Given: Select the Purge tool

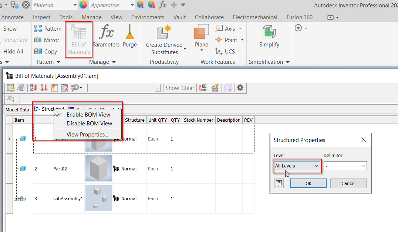Looking at the screenshot, I should point(130,37).
